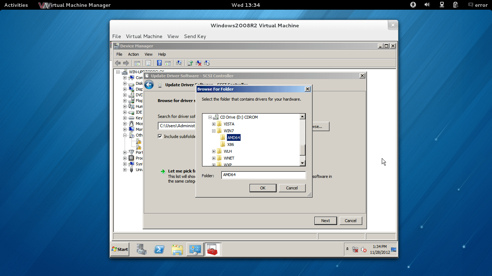Click the Folder name text field
The width and height of the screenshot is (492, 276).
[x=263, y=175]
